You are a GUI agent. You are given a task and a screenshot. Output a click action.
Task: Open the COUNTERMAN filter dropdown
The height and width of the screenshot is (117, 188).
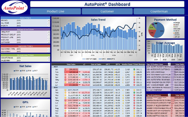(49, 58)
